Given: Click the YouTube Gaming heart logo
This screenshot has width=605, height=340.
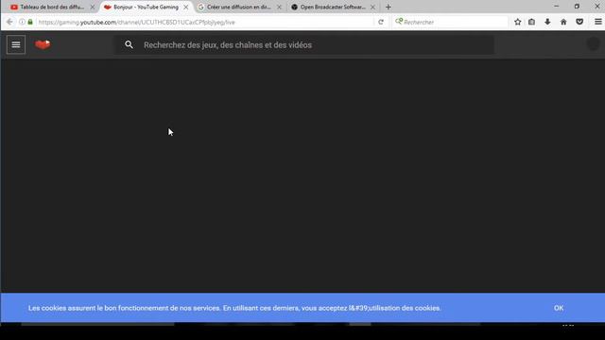Looking at the screenshot, I should tap(43, 44).
